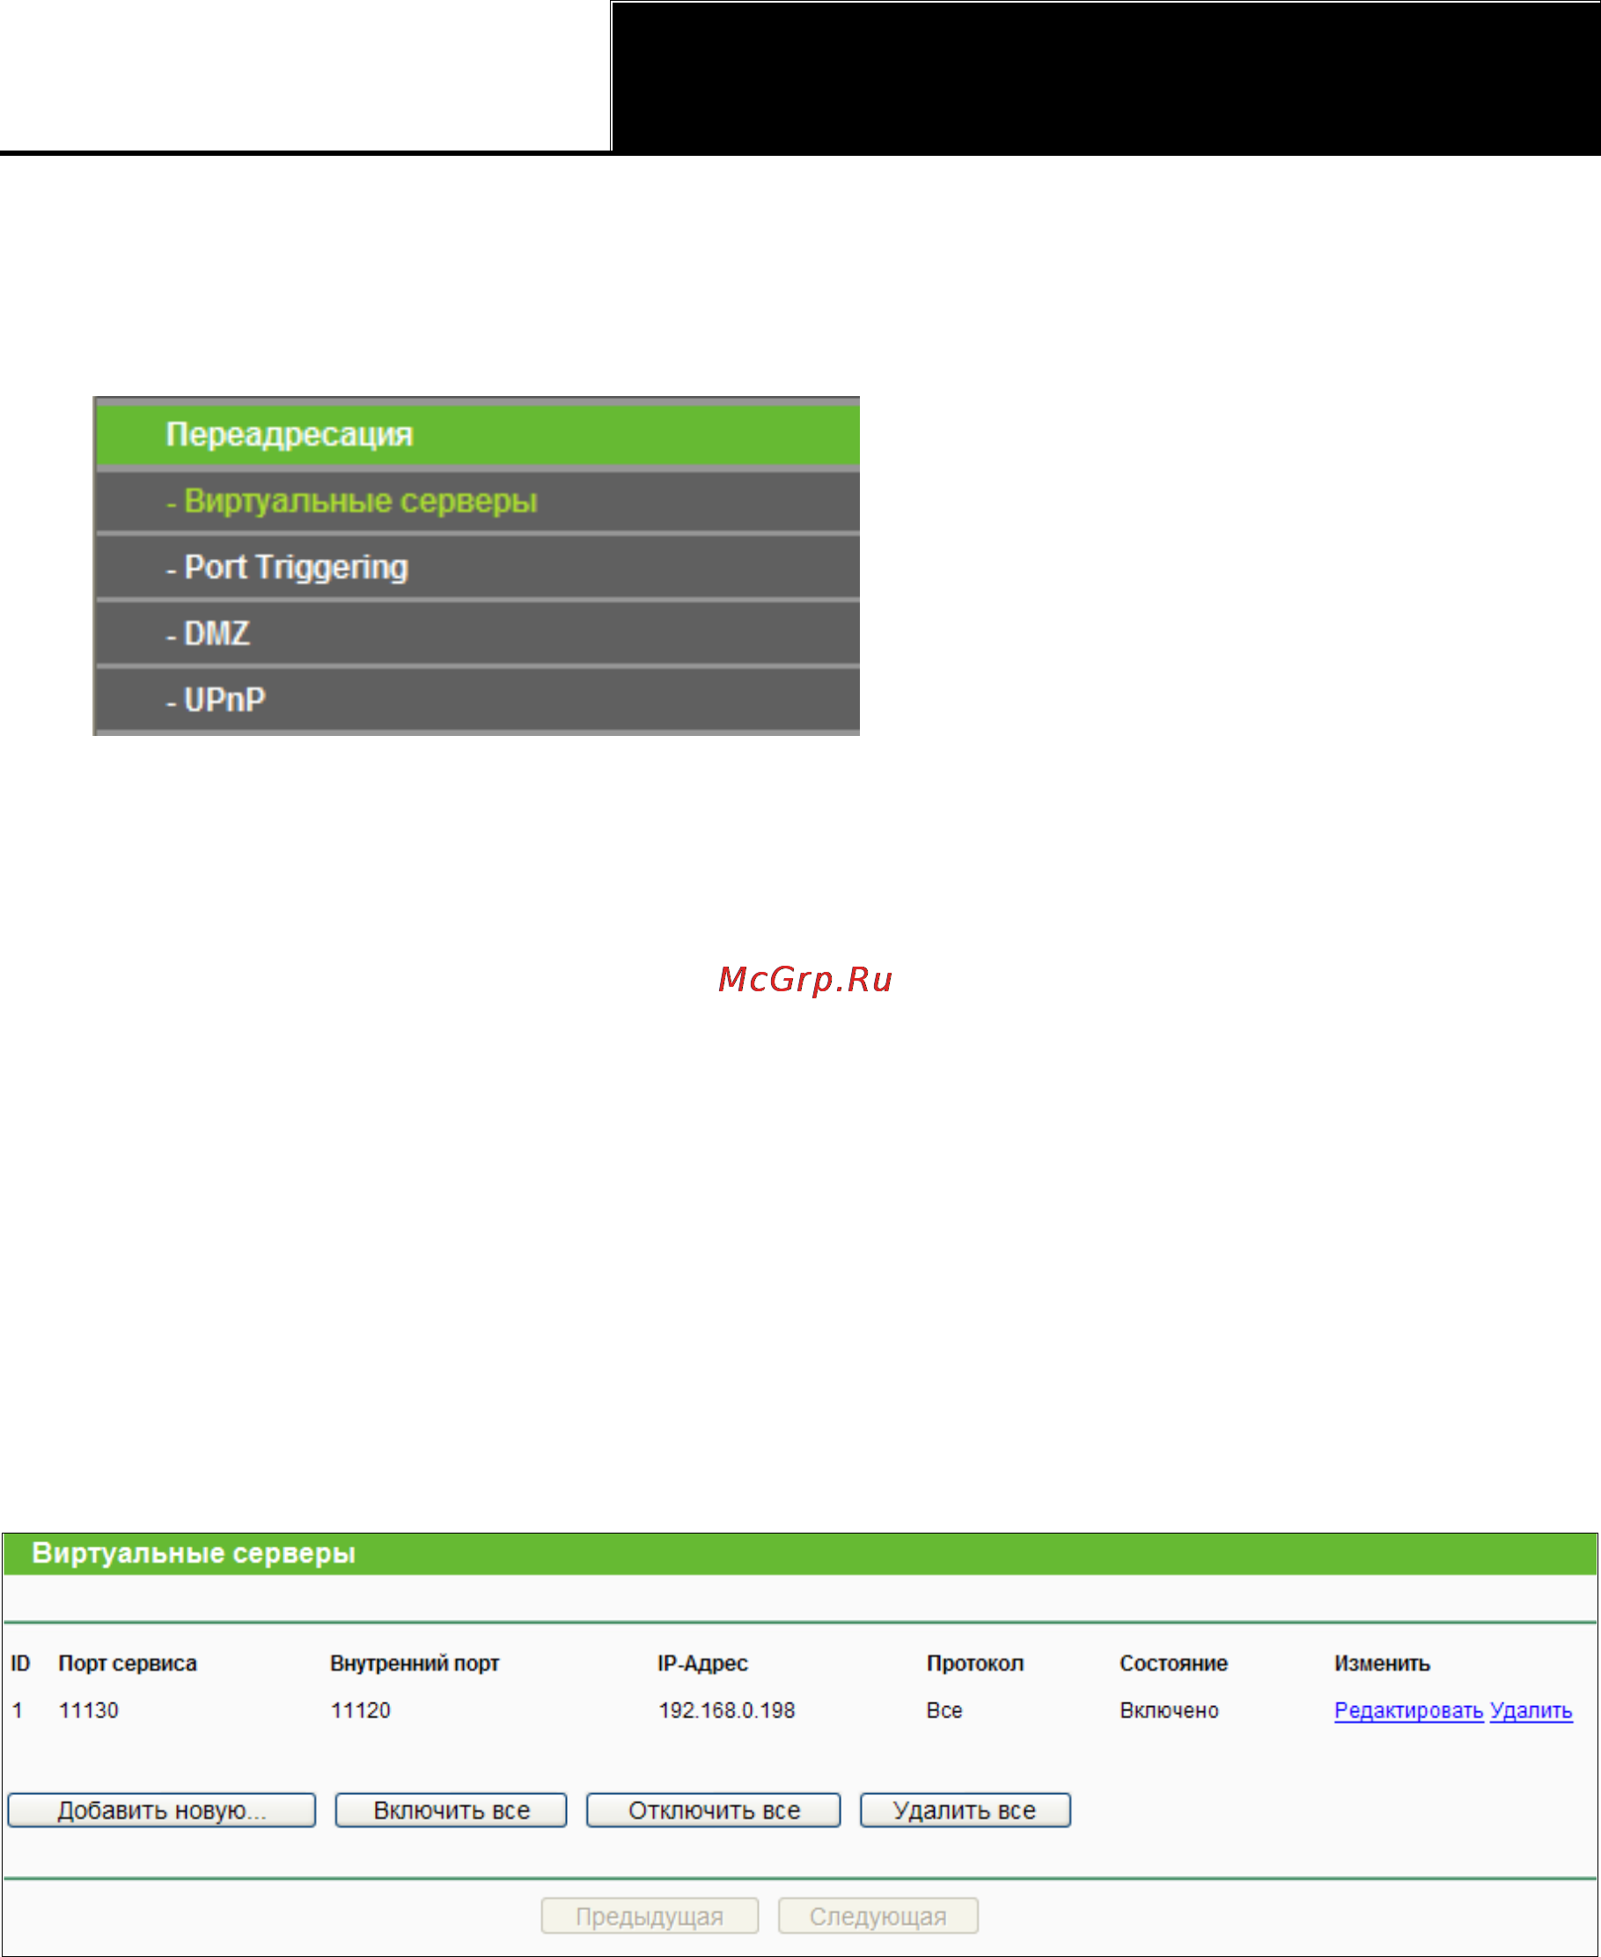Image resolution: width=1601 pixels, height=1957 pixels.
Task: Open the Переадресация menu section
Action: click(x=478, y=434)
